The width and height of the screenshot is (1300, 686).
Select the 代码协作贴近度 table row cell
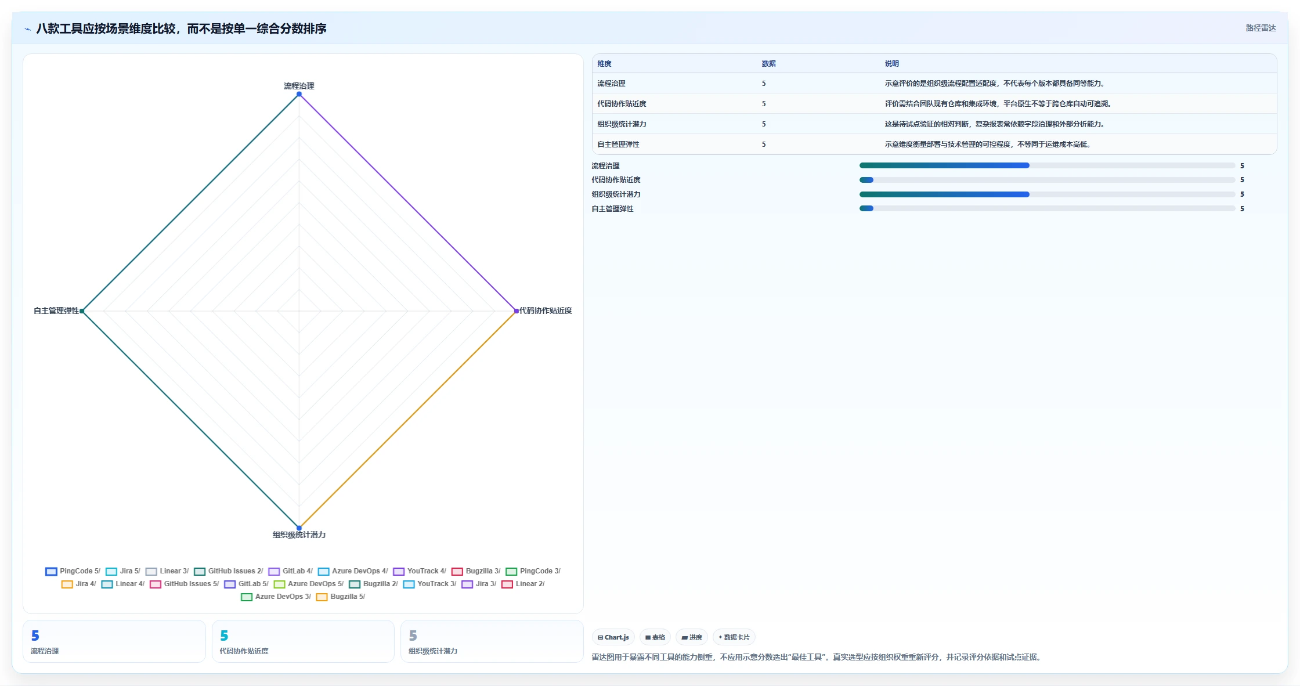pyautogui.click(x=622, y=104)
